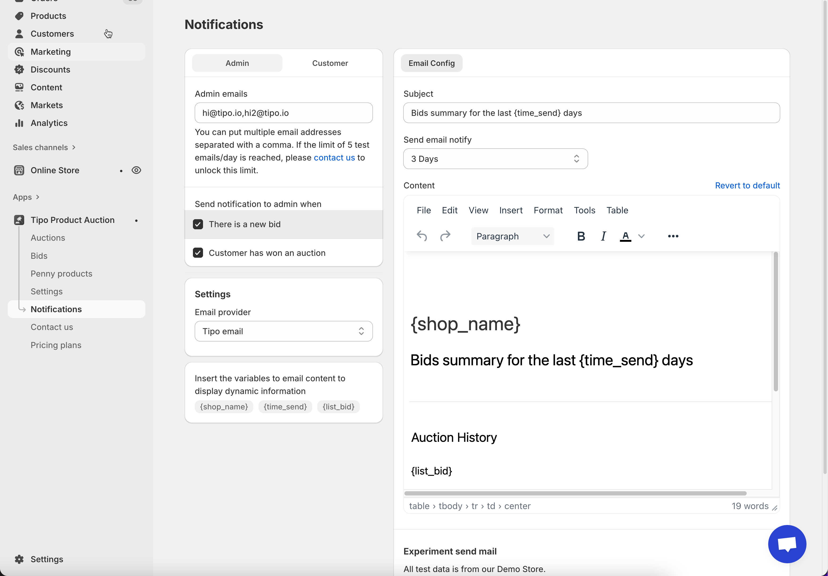The height and width of the screenshot is (576, 828).
Task: Open the chat support bubble
Action: 787,544
